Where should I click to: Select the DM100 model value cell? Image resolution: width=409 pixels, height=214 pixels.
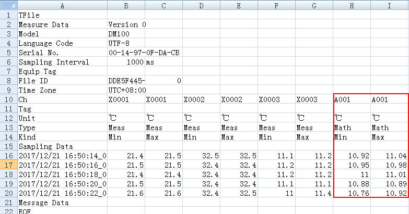(126, 34)
